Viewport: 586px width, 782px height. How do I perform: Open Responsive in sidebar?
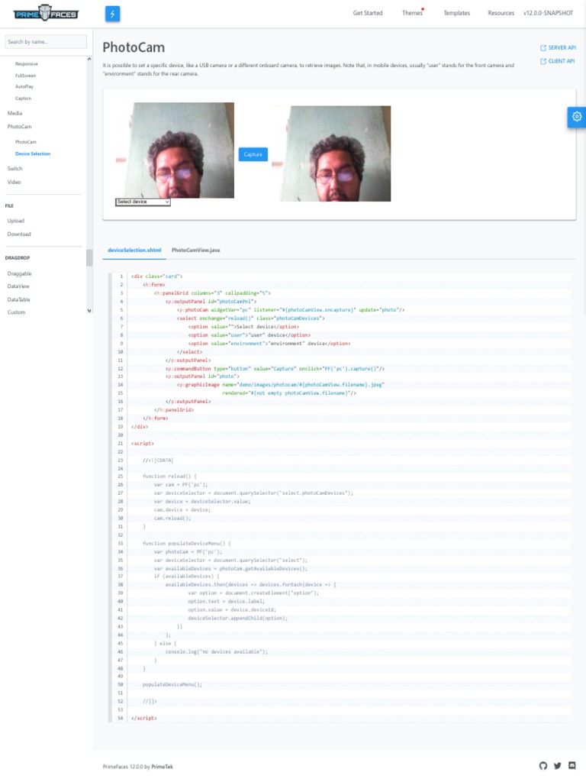pos(27,64)
